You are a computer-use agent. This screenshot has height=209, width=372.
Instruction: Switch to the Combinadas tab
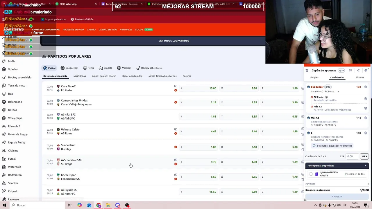(337, 78)
